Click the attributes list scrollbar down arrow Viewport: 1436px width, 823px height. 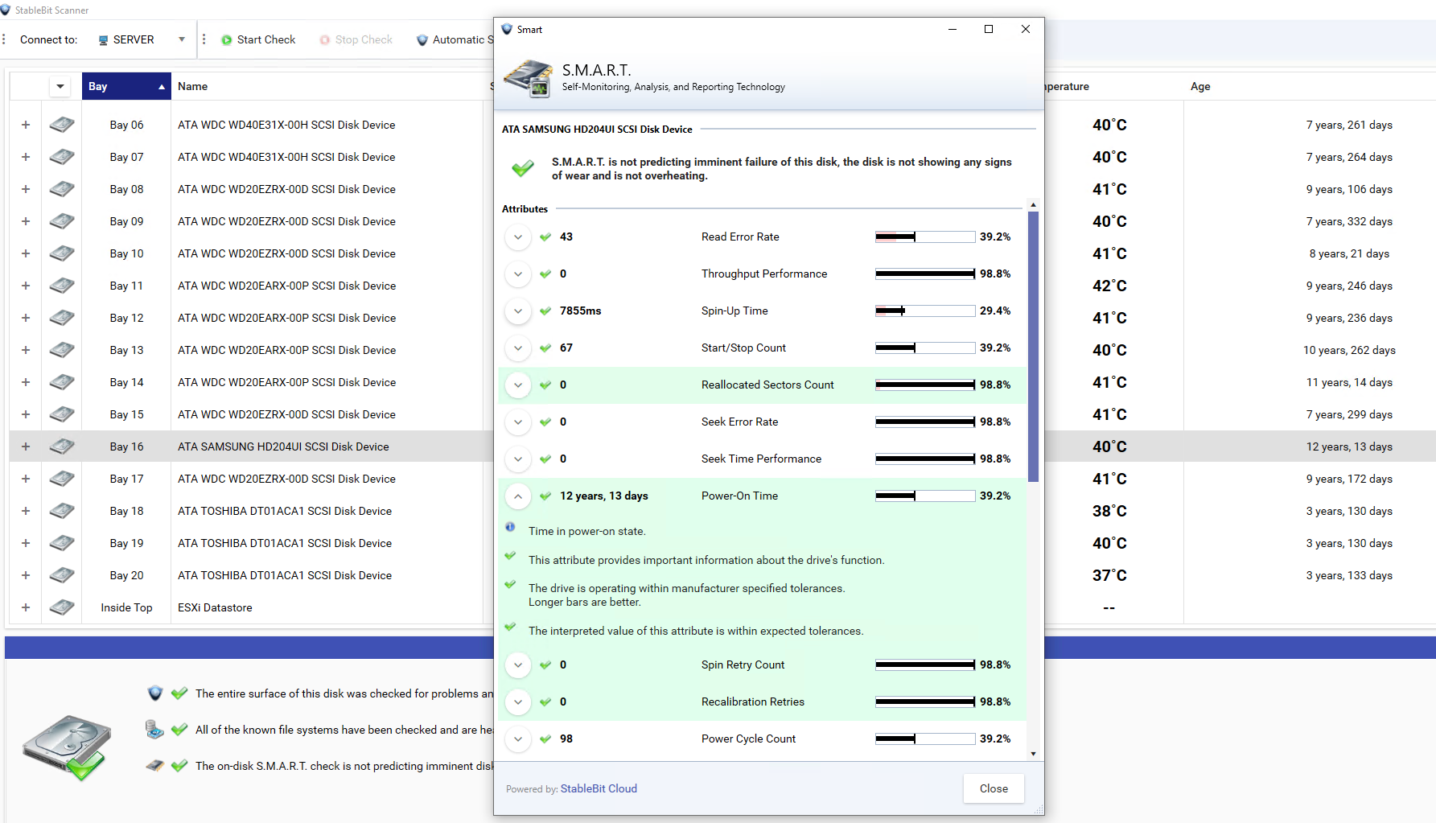1033,754
